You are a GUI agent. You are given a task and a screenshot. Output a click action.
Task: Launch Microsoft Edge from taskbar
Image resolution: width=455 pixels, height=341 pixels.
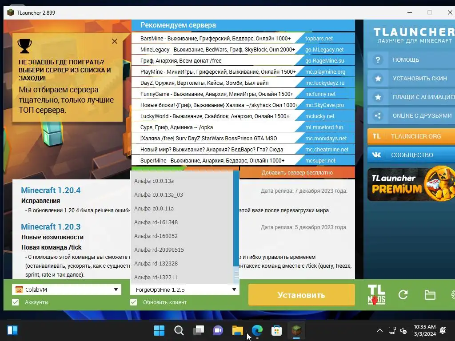click(x=257, y=330)
